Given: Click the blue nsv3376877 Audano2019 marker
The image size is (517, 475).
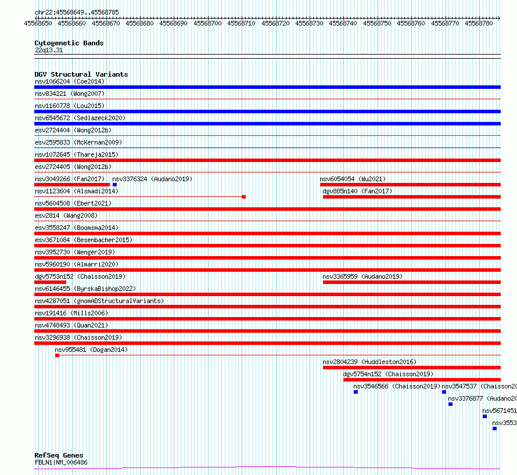Looking at the screenshot, I should (x=450, y=404).
